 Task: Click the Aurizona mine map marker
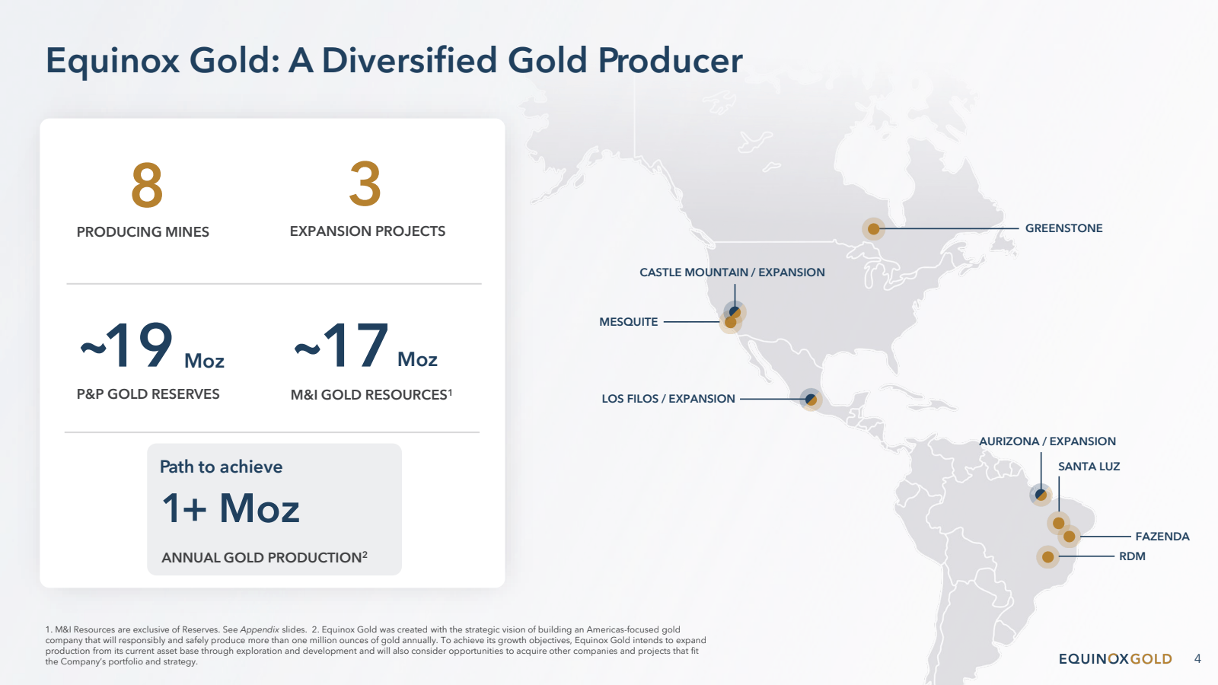1041,495
